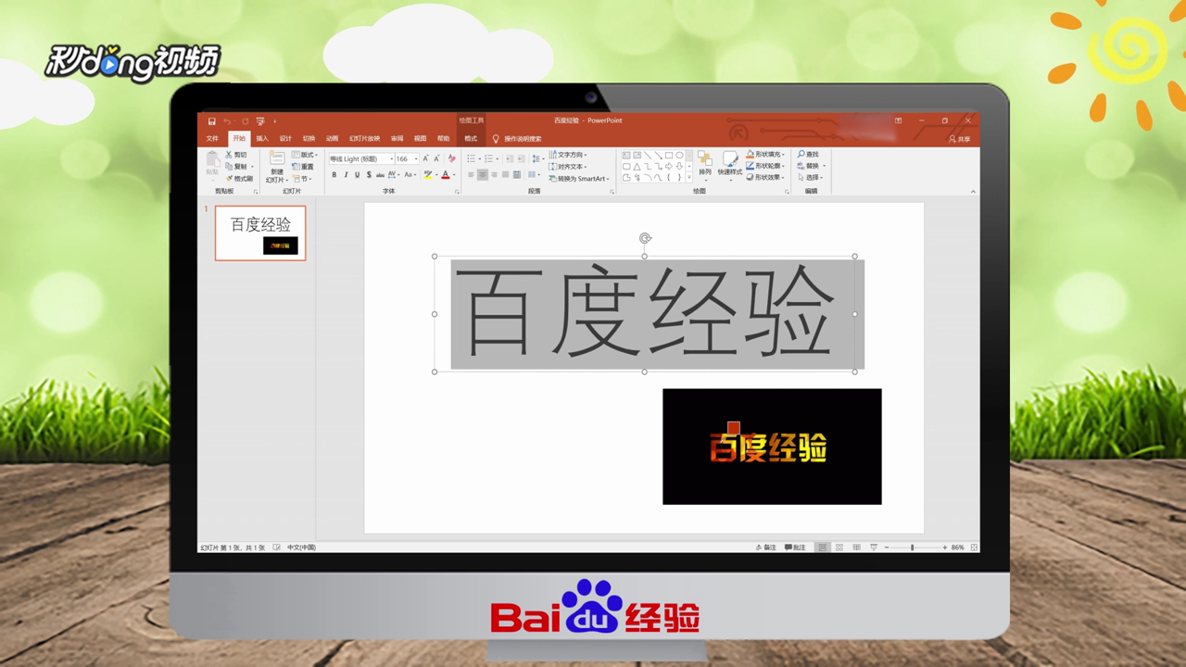1186x667 pixels.
Task: Expand Align Text (对齐文本) dropdown
Action: [567, 167]
